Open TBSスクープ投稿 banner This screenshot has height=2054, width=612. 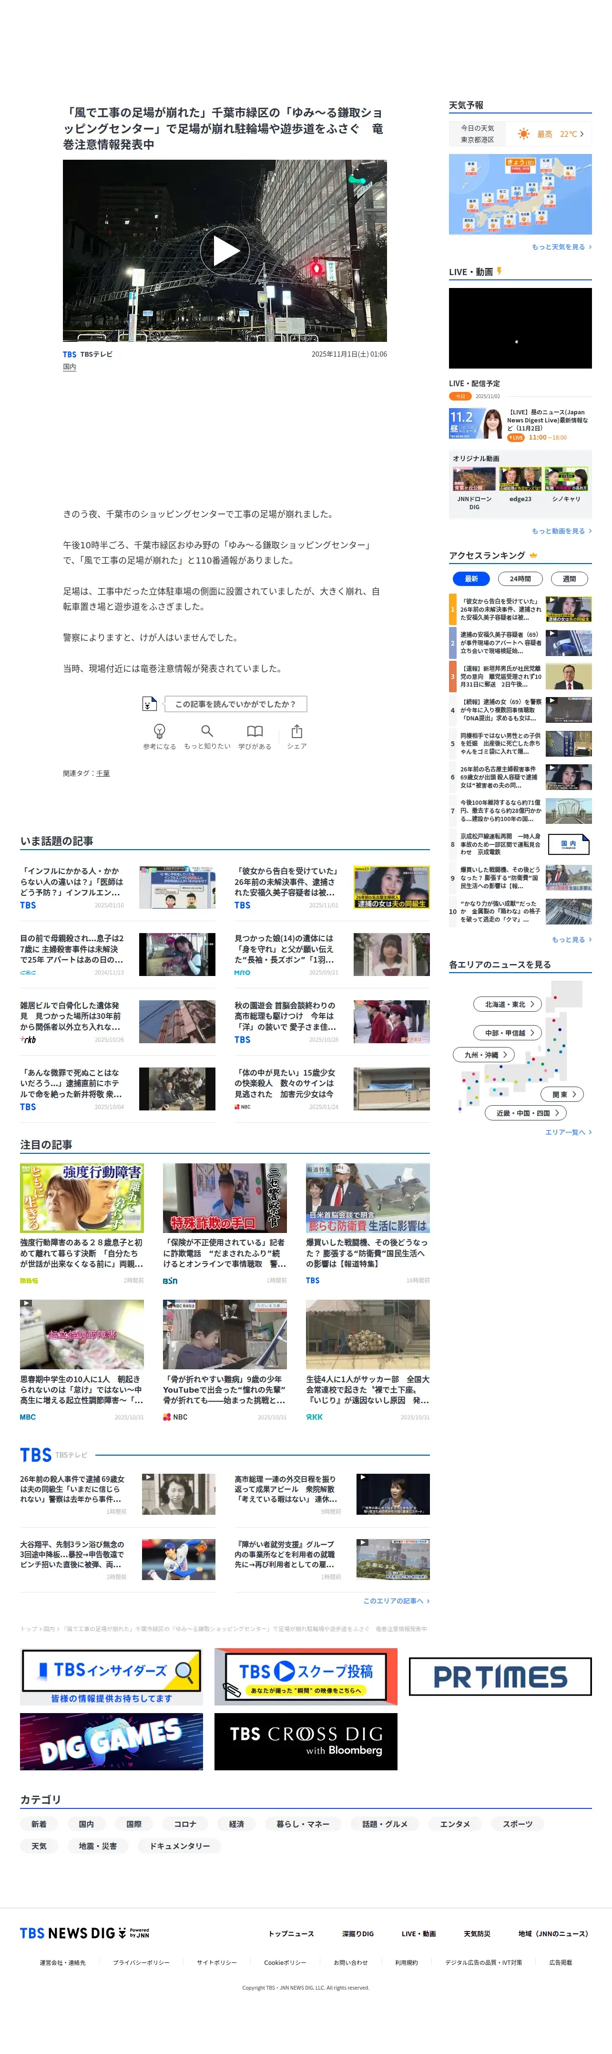coord(305,1677)
